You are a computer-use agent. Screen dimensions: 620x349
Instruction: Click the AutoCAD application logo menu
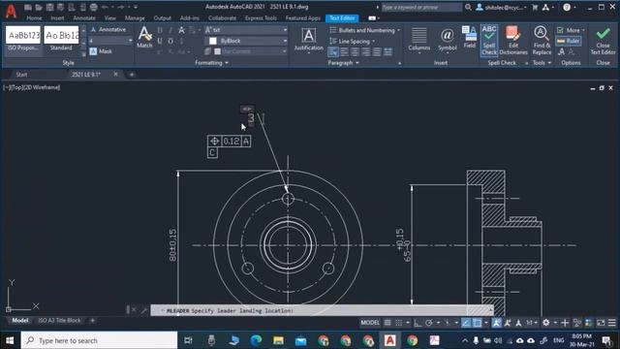click(11, 11)
